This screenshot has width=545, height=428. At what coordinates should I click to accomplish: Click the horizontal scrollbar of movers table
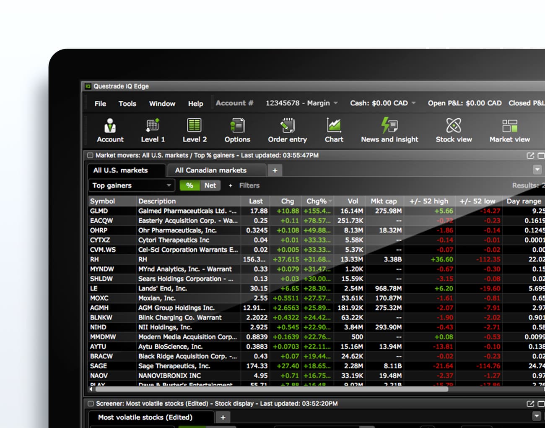pyautogui.click(x=268, y=389)
